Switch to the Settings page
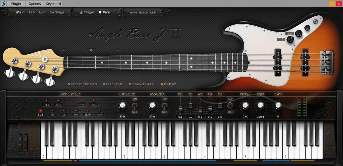 (57, 12)
